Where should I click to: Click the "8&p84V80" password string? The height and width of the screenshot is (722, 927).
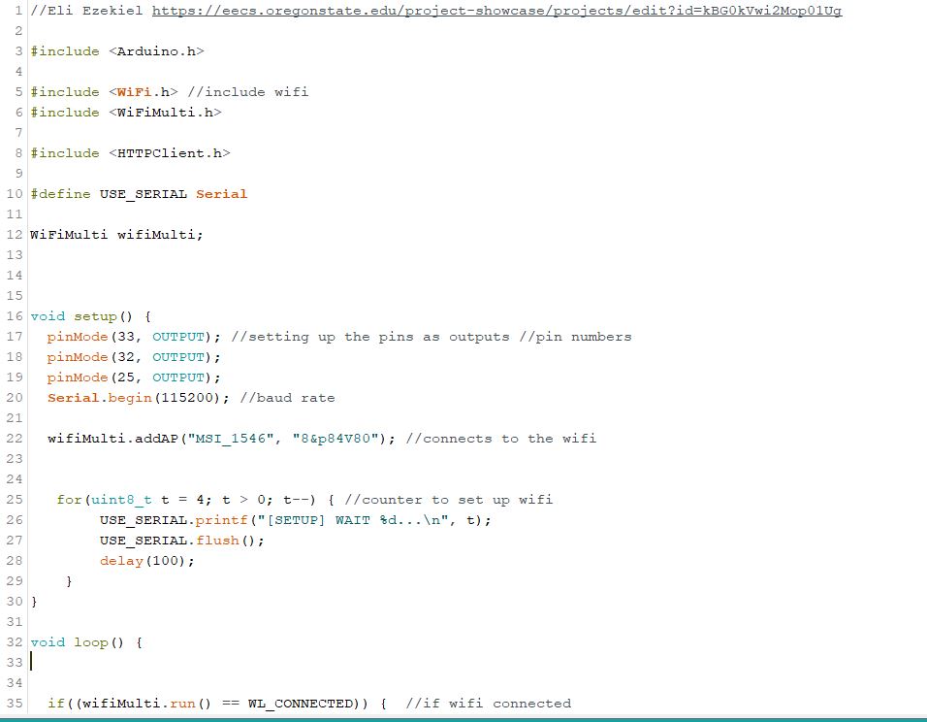336,439
